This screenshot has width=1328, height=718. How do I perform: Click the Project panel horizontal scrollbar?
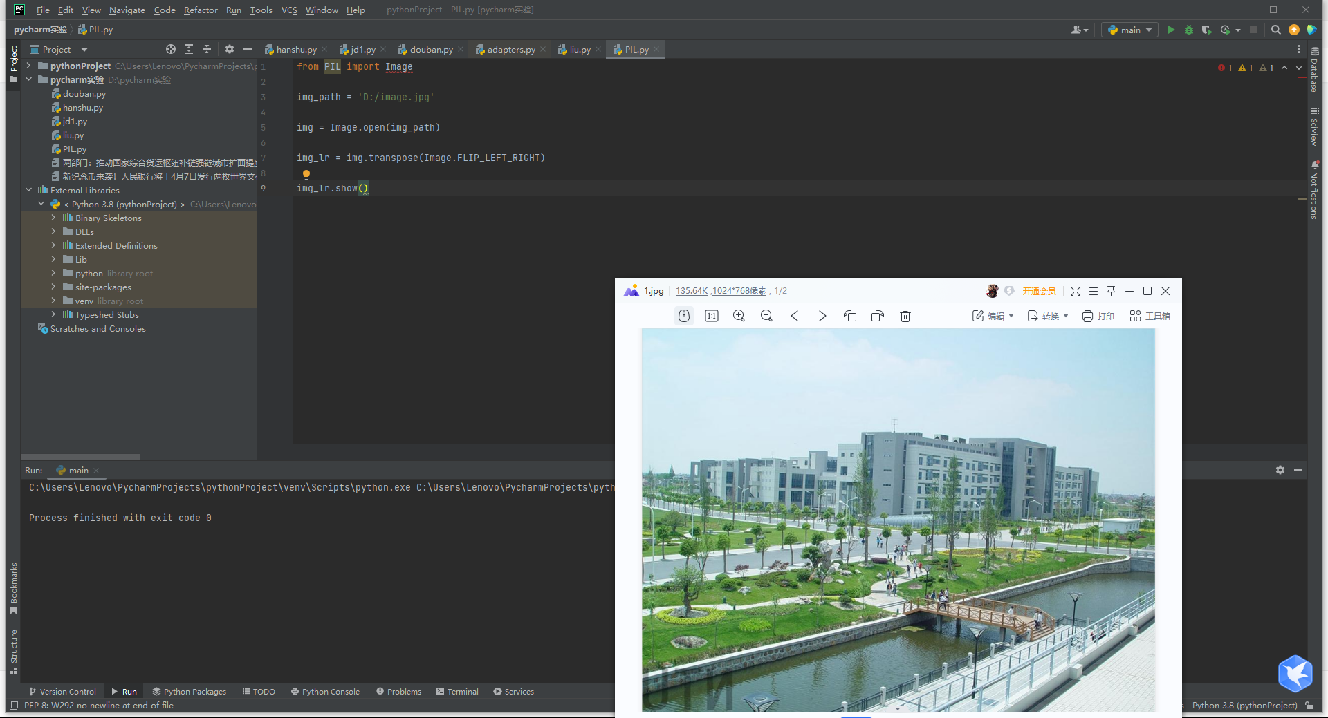(81, 456)
